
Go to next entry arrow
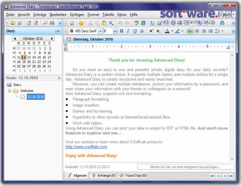225,176
